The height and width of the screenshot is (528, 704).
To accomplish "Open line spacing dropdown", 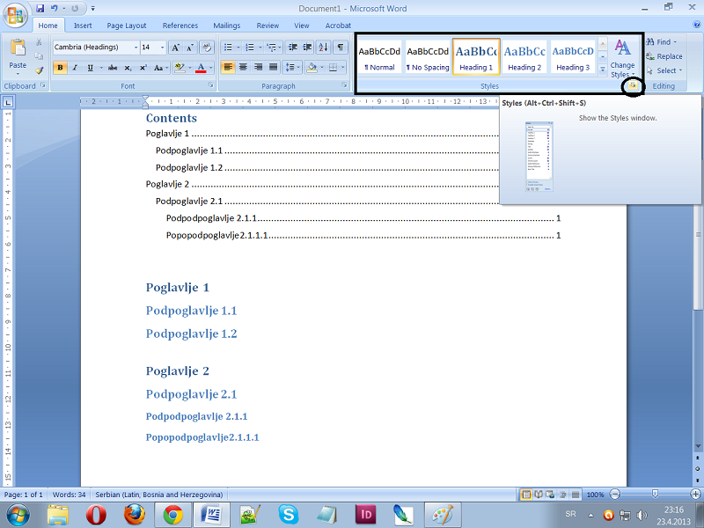I will coord(292,68).
